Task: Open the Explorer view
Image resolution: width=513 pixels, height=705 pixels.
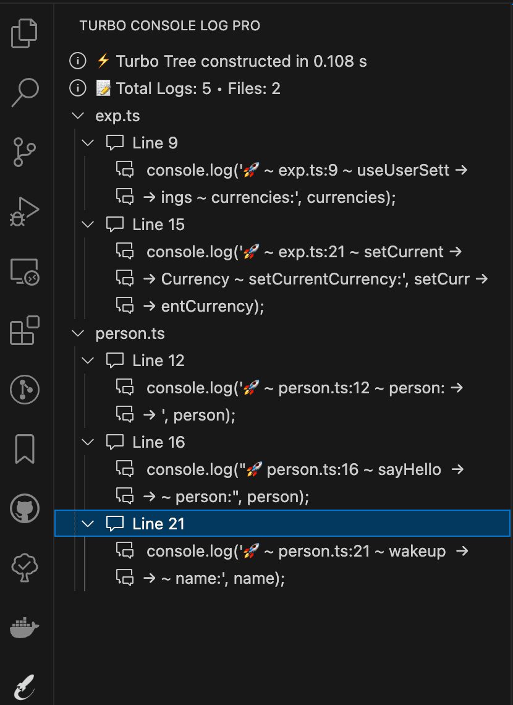Action: (25, 33)
